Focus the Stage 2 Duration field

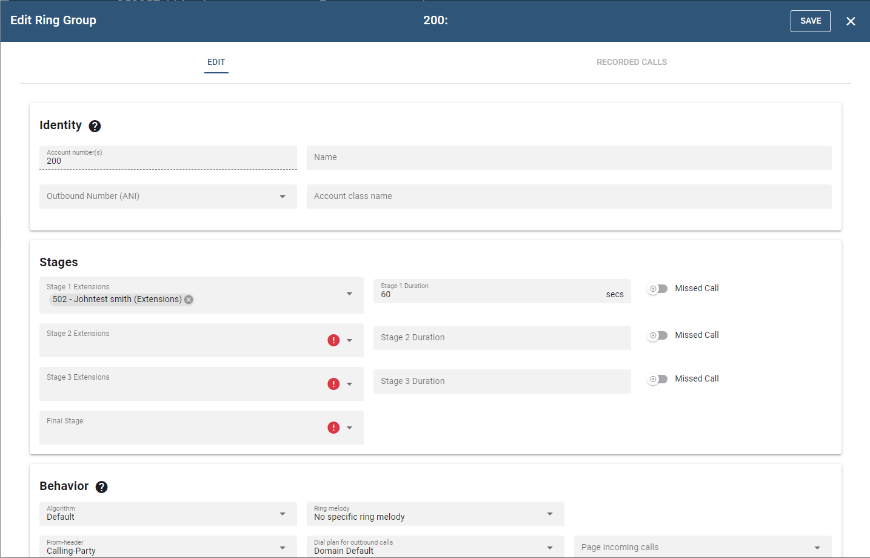point(501,338)
